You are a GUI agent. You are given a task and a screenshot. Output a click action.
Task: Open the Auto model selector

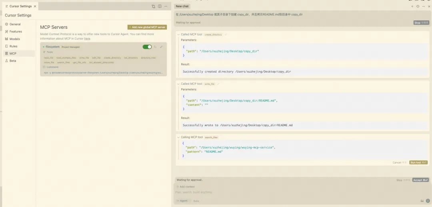click(x=196, y=201)
